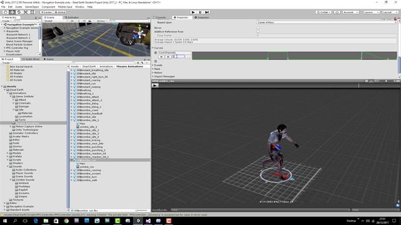Toggle the Global handle rotation button
The width and height of the screenshot is (401, 225).
[x=60, y=12]
